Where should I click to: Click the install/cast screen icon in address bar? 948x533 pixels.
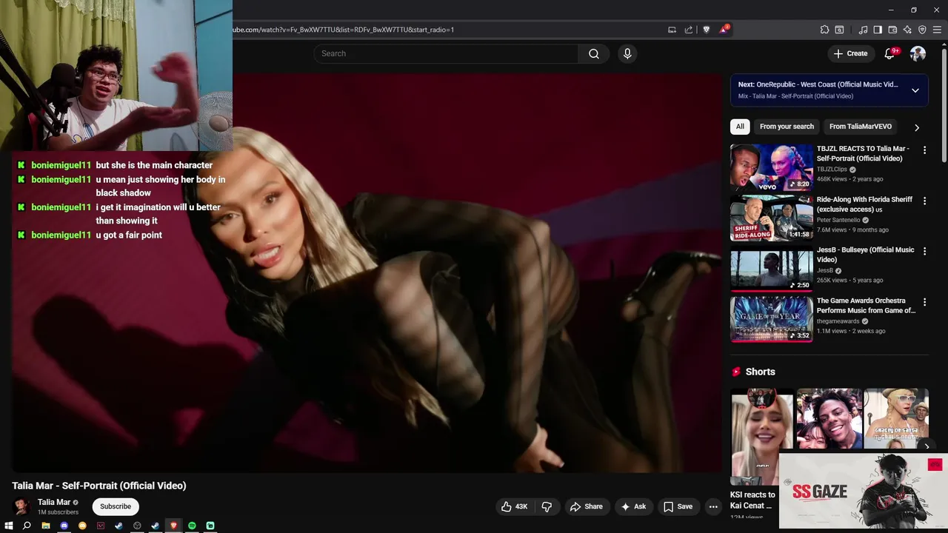672,30
